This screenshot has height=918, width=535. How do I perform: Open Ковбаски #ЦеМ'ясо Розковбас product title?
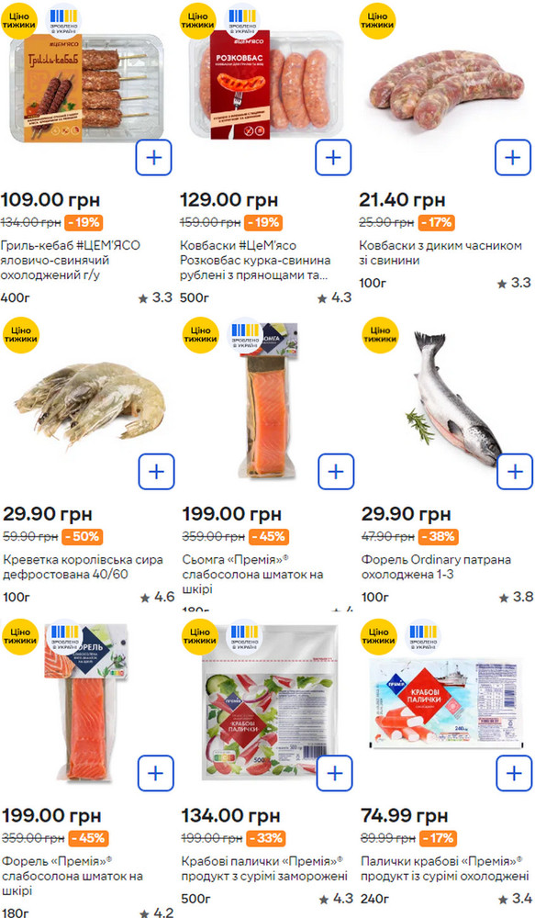pos(255,260)
